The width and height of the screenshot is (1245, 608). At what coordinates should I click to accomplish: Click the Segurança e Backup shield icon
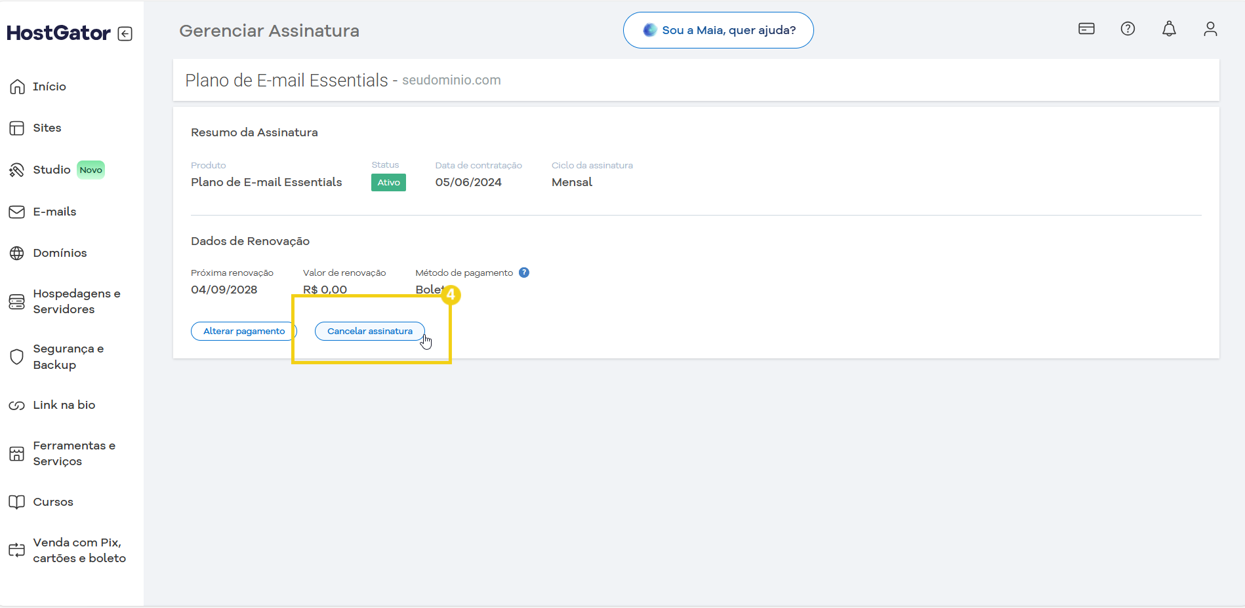pyautogui.click(x=17, y=356)
